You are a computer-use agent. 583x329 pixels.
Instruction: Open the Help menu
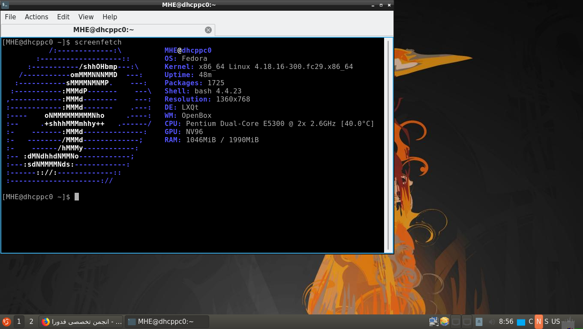click(x=110, y=17)
